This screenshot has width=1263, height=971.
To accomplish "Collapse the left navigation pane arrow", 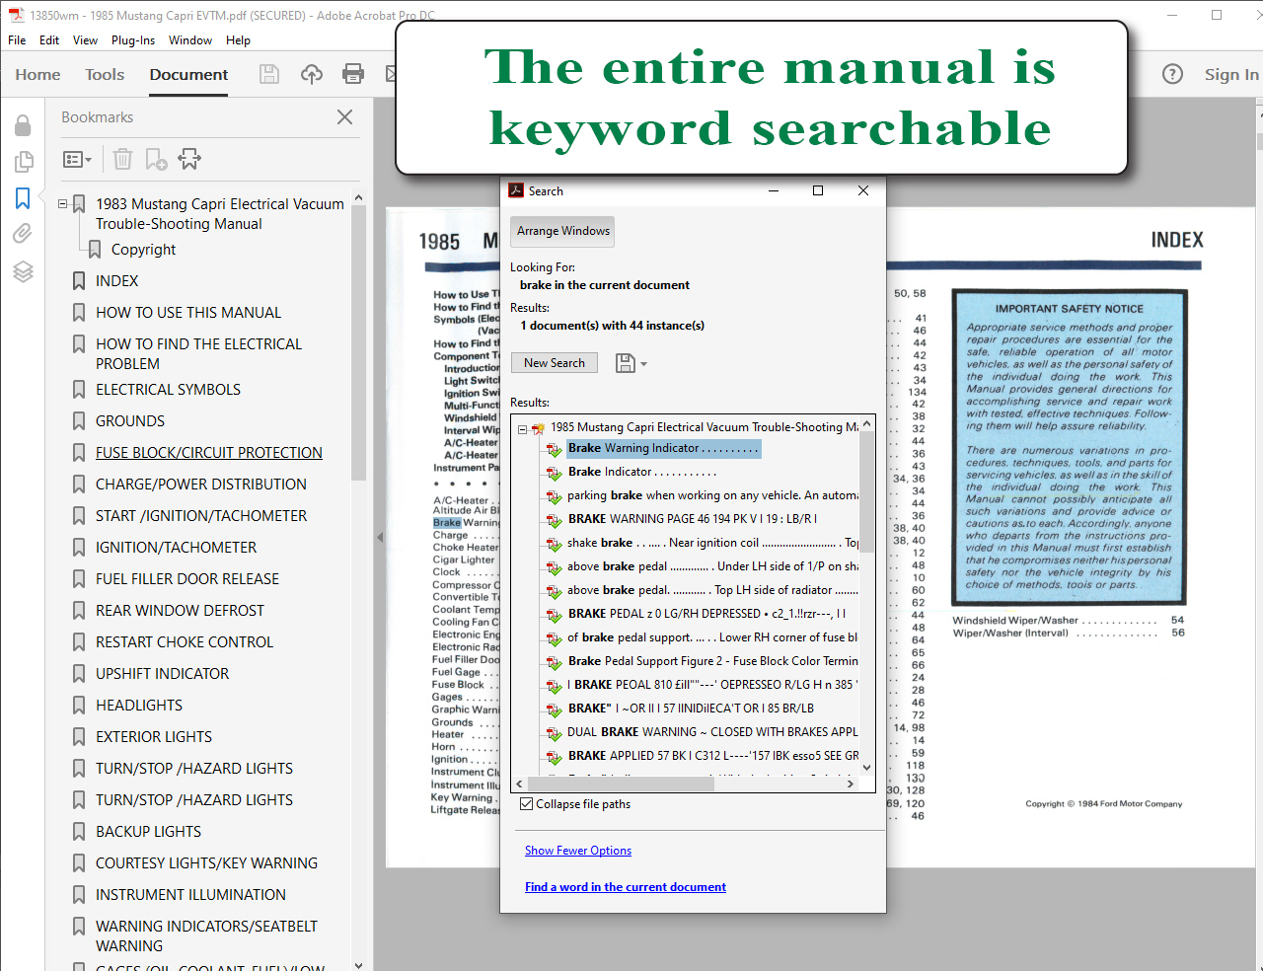I will pos(380,538).
